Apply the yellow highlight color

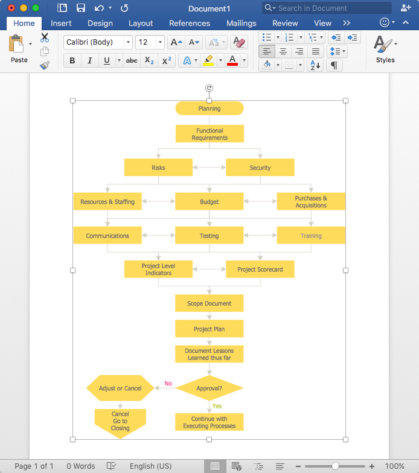point(208,60)
